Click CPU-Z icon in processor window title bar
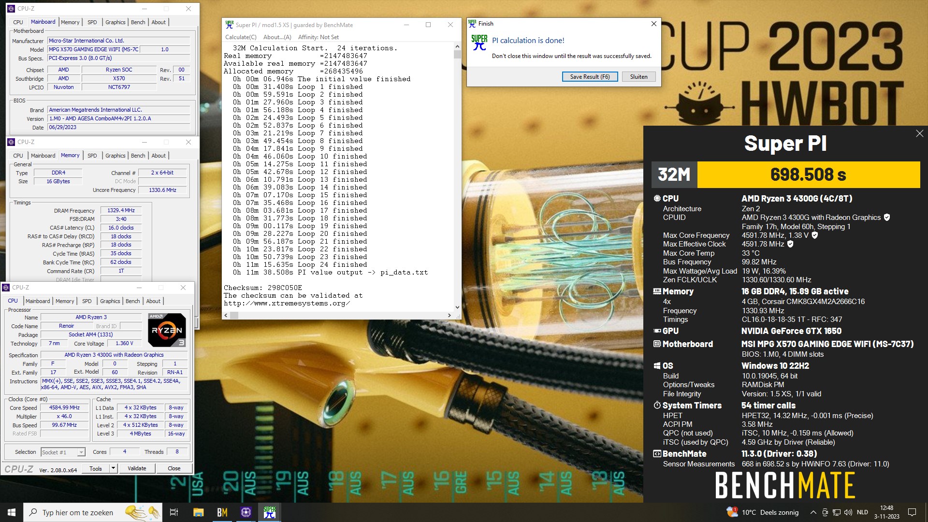The height and width of the screenshot is (522, 928). [x=6, y=287]
